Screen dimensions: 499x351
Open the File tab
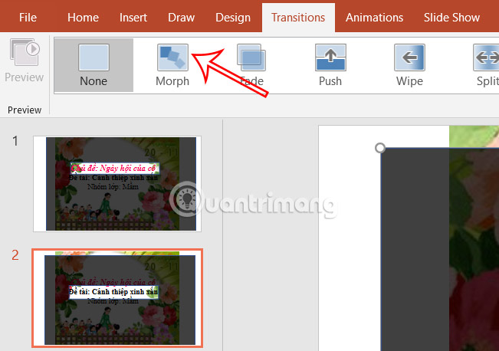click(x=28, y=18)
